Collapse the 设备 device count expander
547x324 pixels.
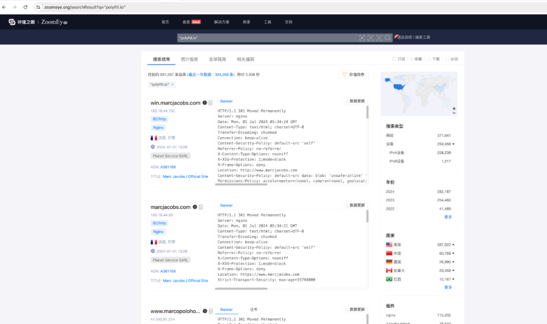click(x=453, y=144)
